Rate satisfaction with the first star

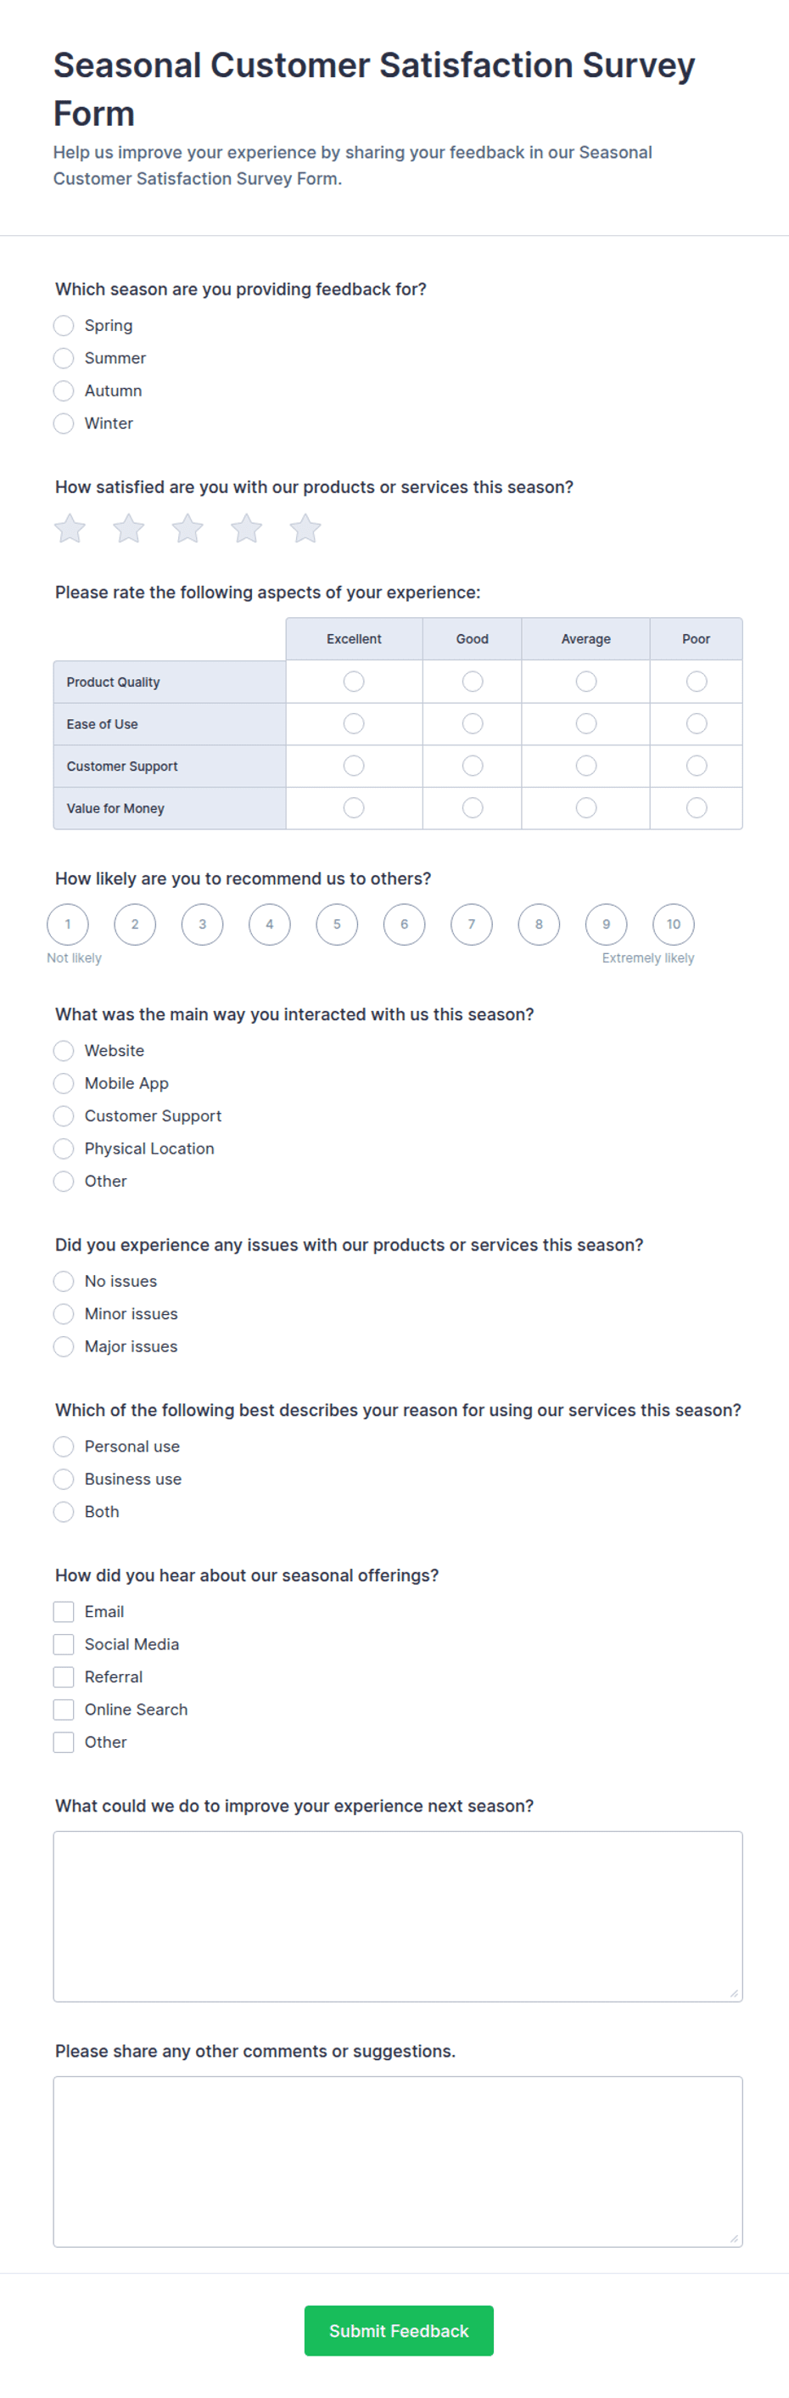click(x=70, y=529)
